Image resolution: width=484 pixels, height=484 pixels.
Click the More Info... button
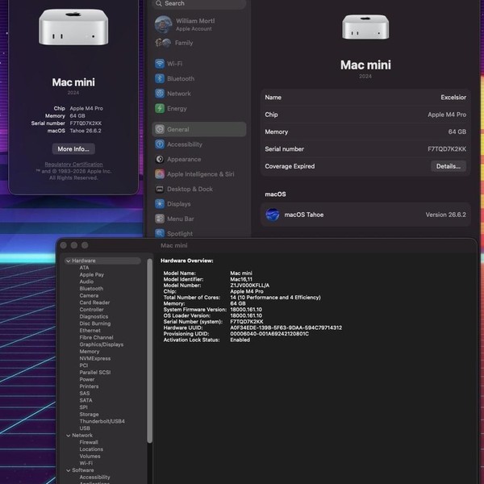point(73,148)
